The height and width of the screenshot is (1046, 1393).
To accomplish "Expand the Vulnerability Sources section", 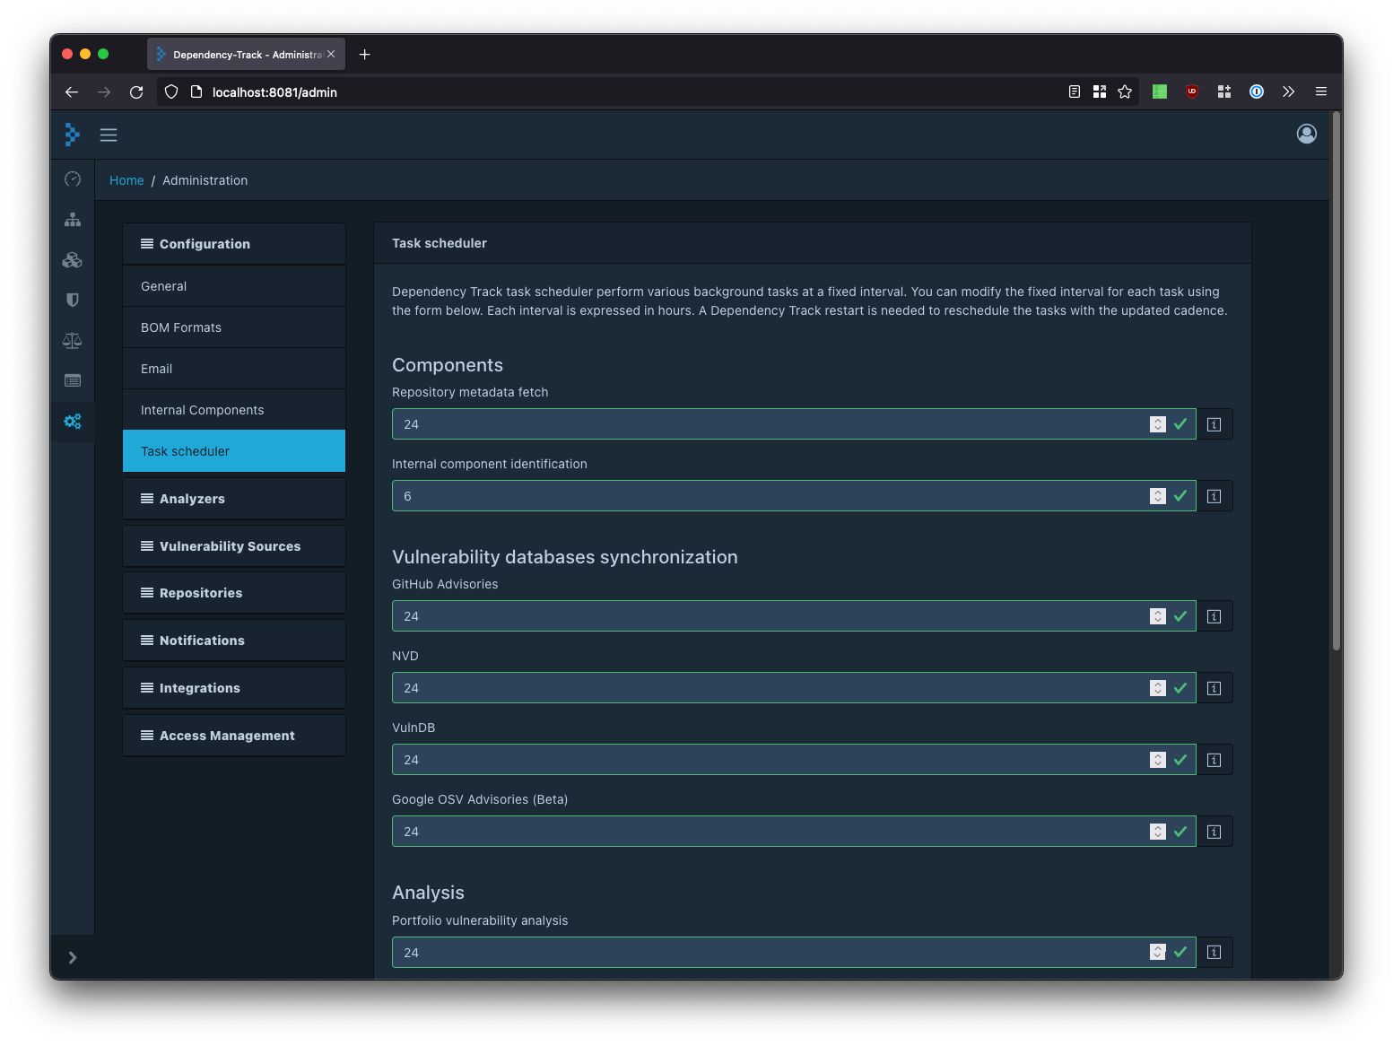I will (x=234, y=546).
